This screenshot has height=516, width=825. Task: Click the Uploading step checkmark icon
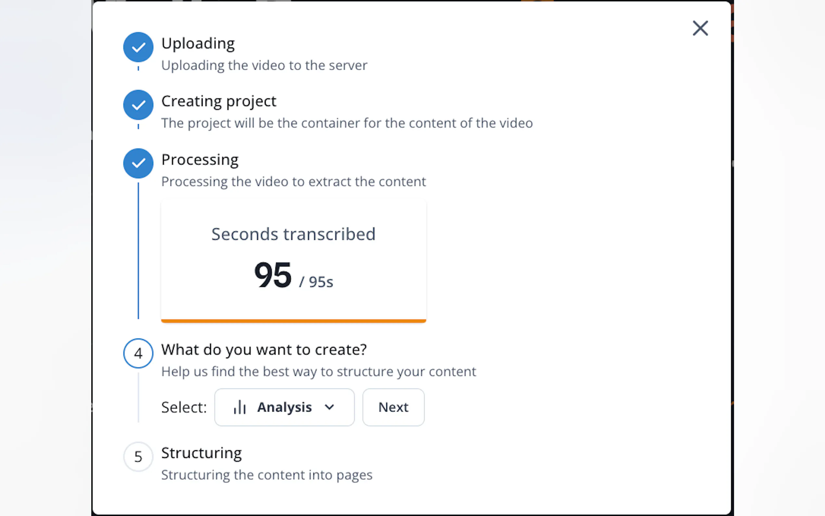(x=138, y=47)
